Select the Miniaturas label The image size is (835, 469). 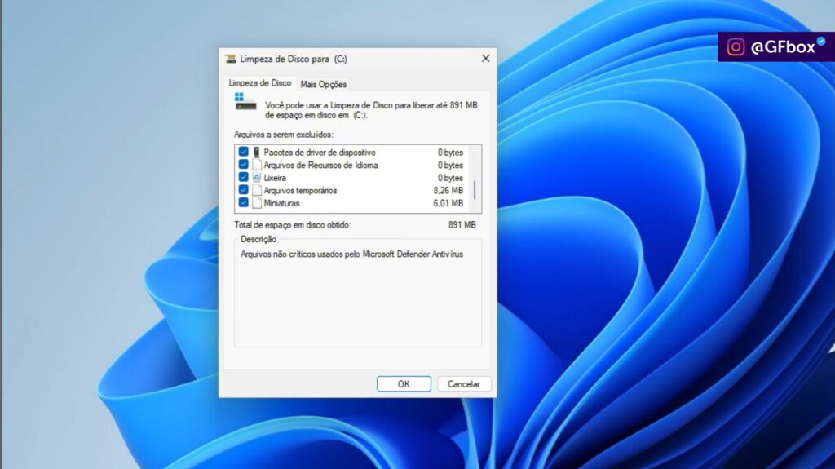pyautogui.click(x=281, y=204)
